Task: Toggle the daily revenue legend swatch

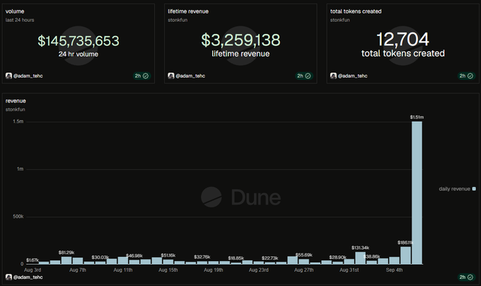Action: tap(474, 189)
